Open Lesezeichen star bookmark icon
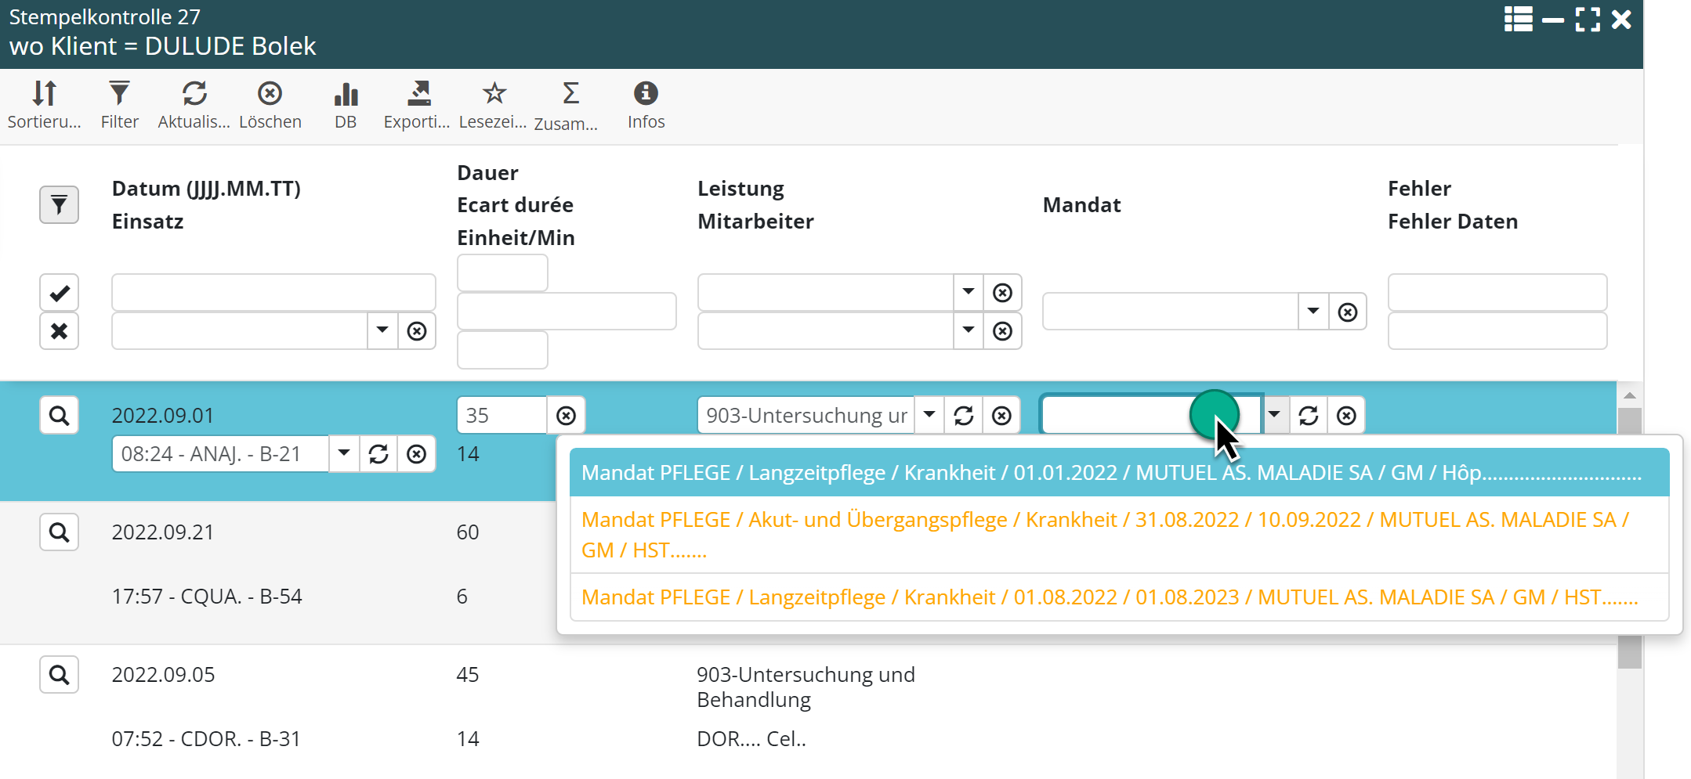This screenshot has height=779, width=1691. [x=494, y=94]
